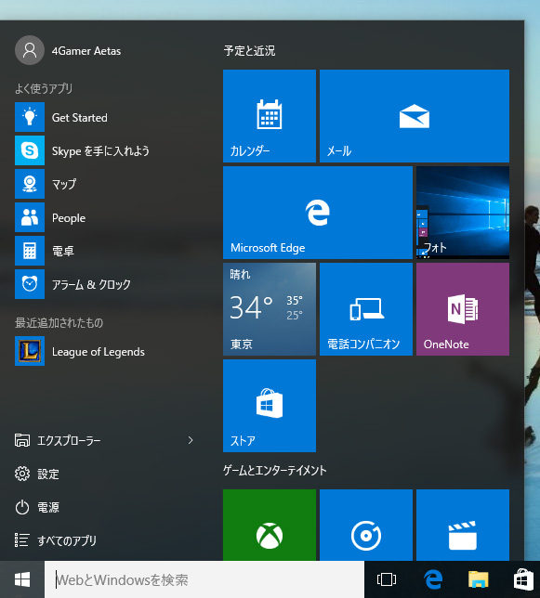Open the メール mail tile
This screenshot has width=540, height=598.
[x=415, y=116]
